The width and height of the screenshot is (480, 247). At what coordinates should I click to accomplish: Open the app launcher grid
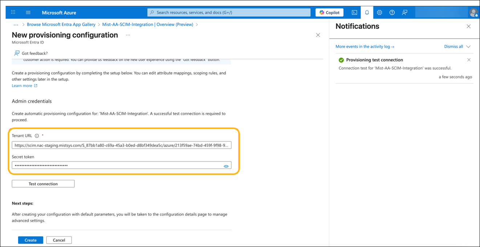pos(13,12)
